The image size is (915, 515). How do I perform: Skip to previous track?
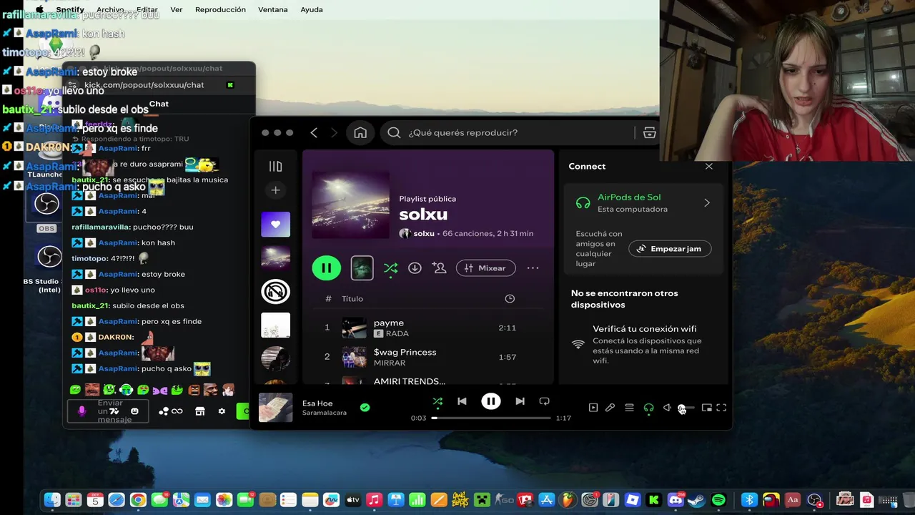pos(462,401)
